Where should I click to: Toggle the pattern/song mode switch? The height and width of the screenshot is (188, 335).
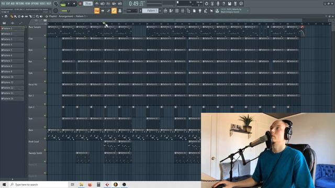click(63, 4)
